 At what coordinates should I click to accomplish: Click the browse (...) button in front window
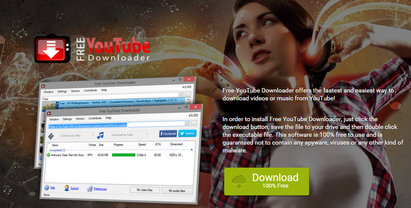(x=194, y=123)
